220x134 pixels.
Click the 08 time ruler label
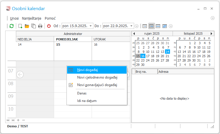point(11,83)
